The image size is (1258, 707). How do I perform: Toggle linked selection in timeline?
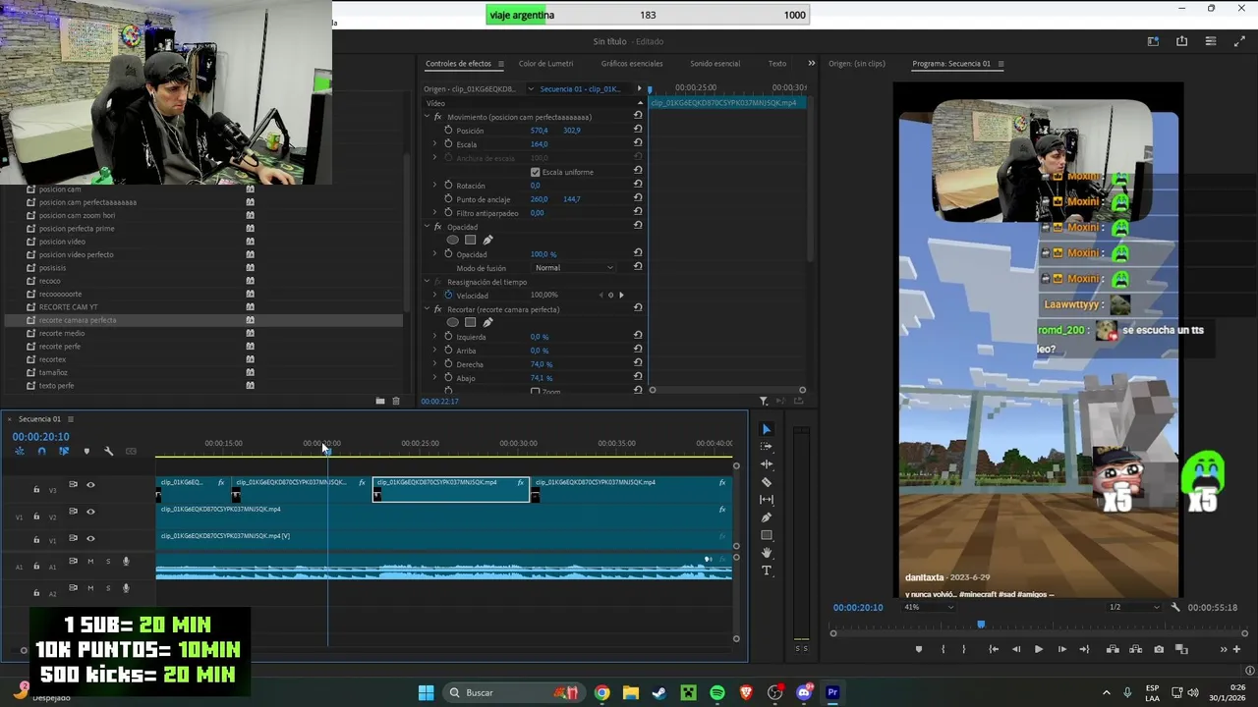[x=64, y=452]
